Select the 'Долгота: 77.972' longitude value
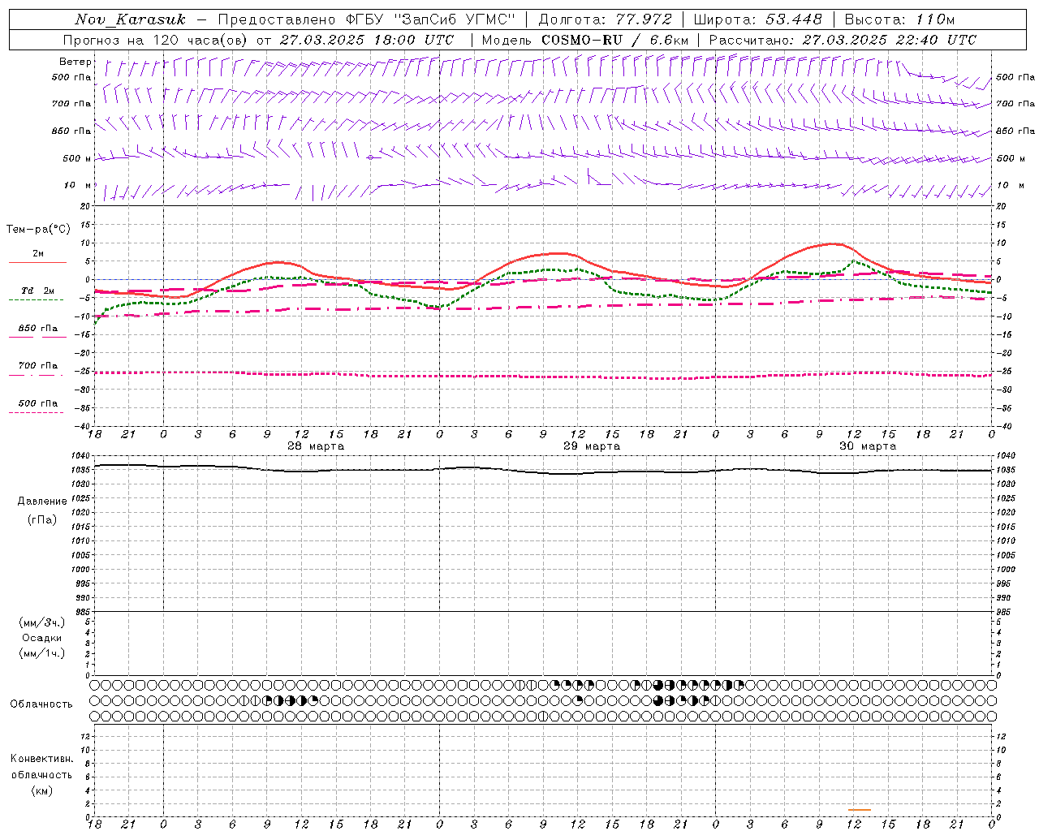Screen dimensions: 1039x831 (x=606, y=19)
